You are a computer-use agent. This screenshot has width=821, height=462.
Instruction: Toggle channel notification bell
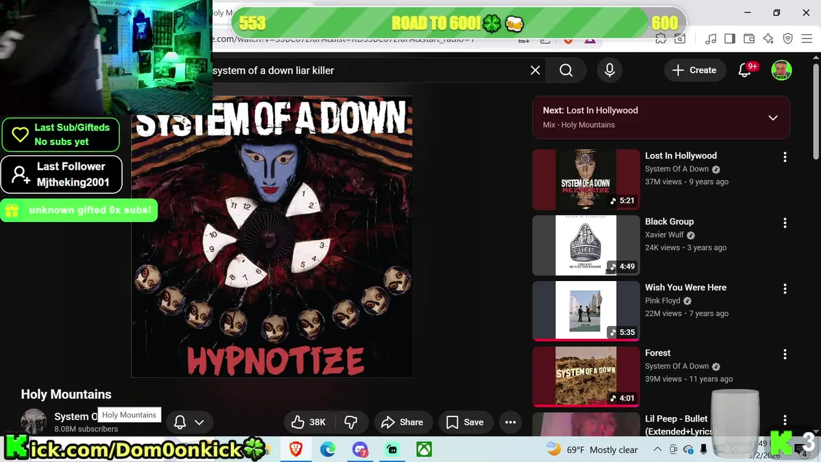(x=180, y=422)
